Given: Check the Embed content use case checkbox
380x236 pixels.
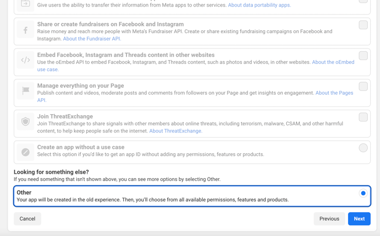Looking at the screenshot, I should click(x=363, y=56).
